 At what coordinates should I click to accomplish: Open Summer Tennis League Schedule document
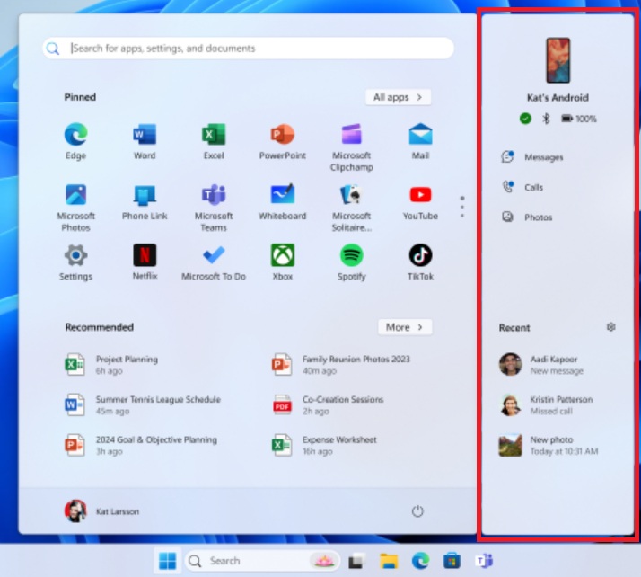[143, 404]
